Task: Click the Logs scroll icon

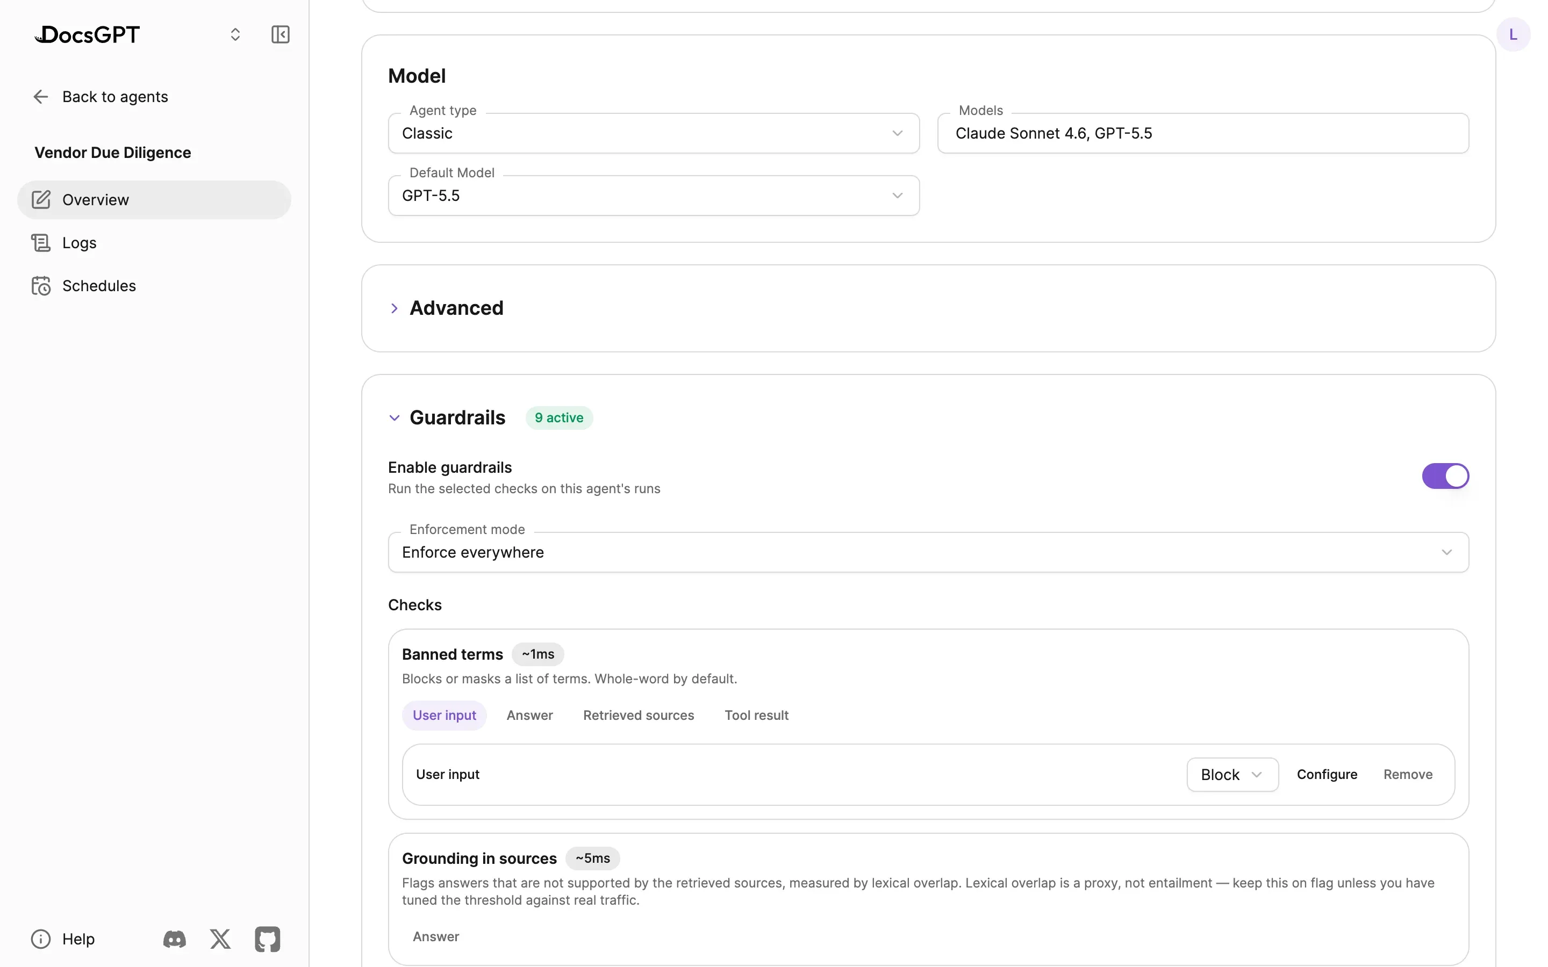Action: (41, 242)
